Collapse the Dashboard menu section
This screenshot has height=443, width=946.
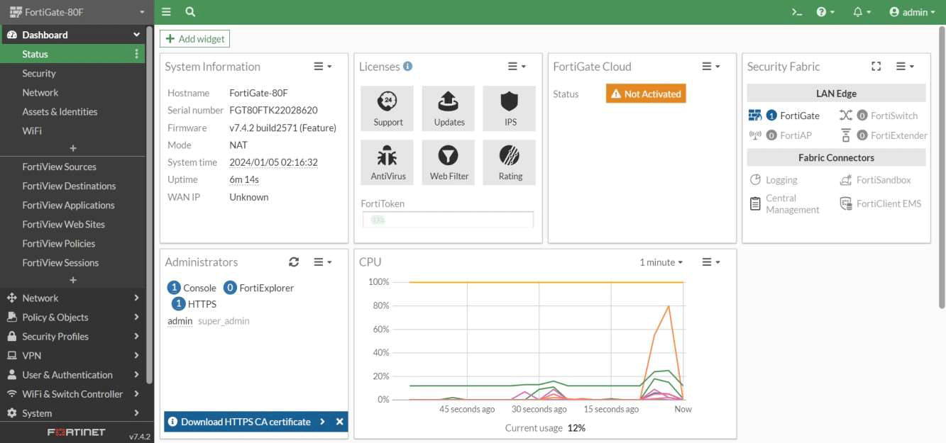point(136,35)
